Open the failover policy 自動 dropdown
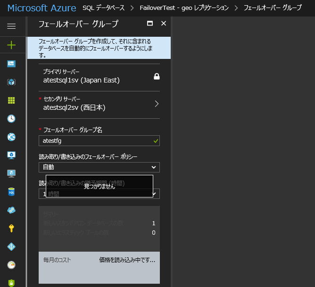 tap(99, 167)
